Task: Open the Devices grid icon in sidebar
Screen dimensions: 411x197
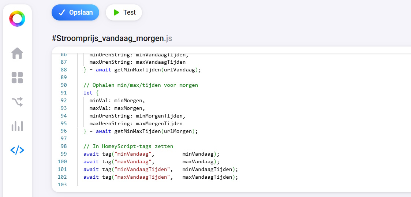Action: tap(17, 78)
